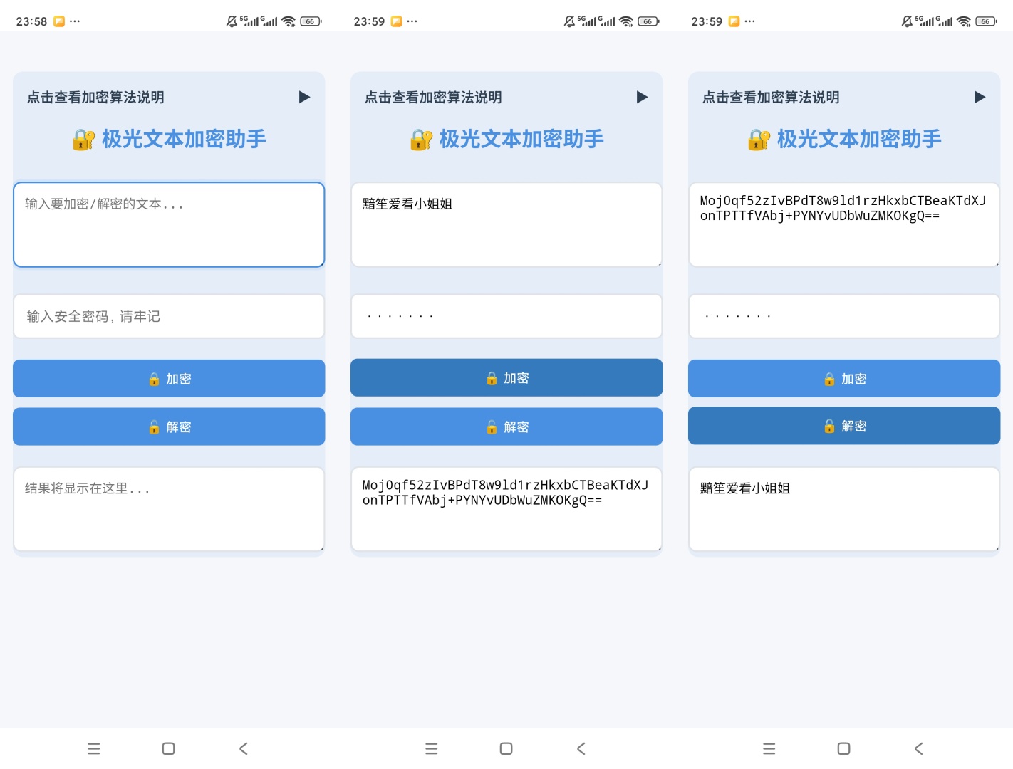Tap the home square on the right screen
Image resolution: width=1013 pixels, height=769 pixels.
point(844,748)
